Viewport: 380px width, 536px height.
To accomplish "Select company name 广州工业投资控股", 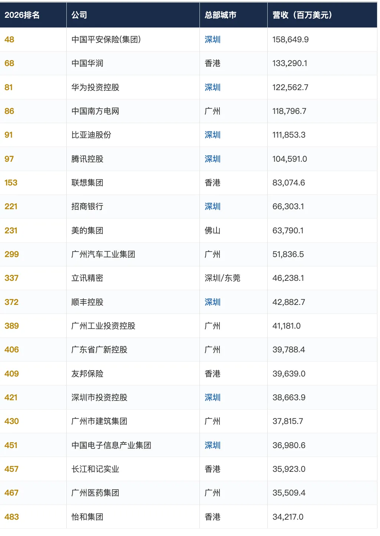I will [x=103, y=326].
